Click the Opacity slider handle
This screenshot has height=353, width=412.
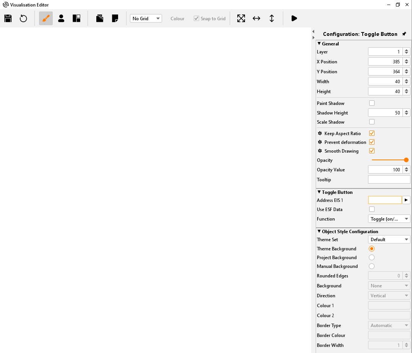tap(406, 160)
